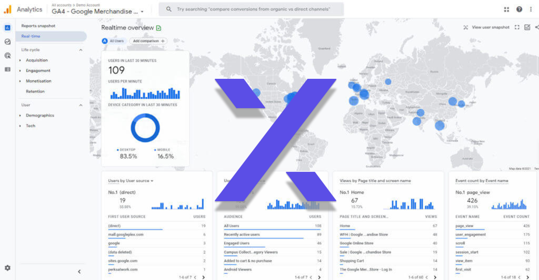Screen dimensions: 539x280
Task: Open the Help question mark icon
Action: tap(519, 9)
